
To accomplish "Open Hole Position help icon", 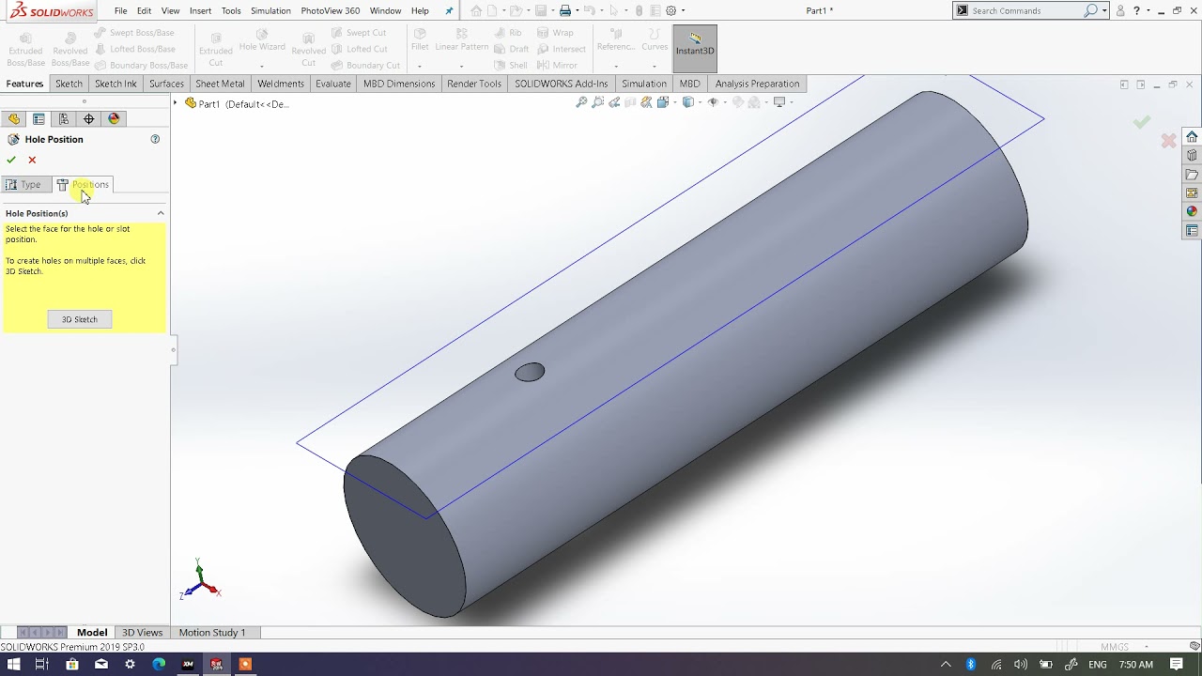I will (x=155, y=139).
